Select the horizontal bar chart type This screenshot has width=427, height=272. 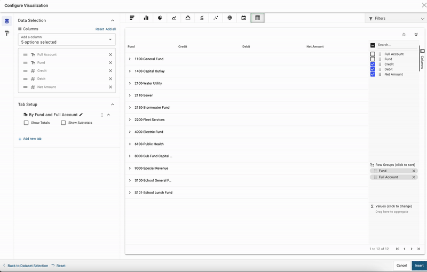[132, 18]
